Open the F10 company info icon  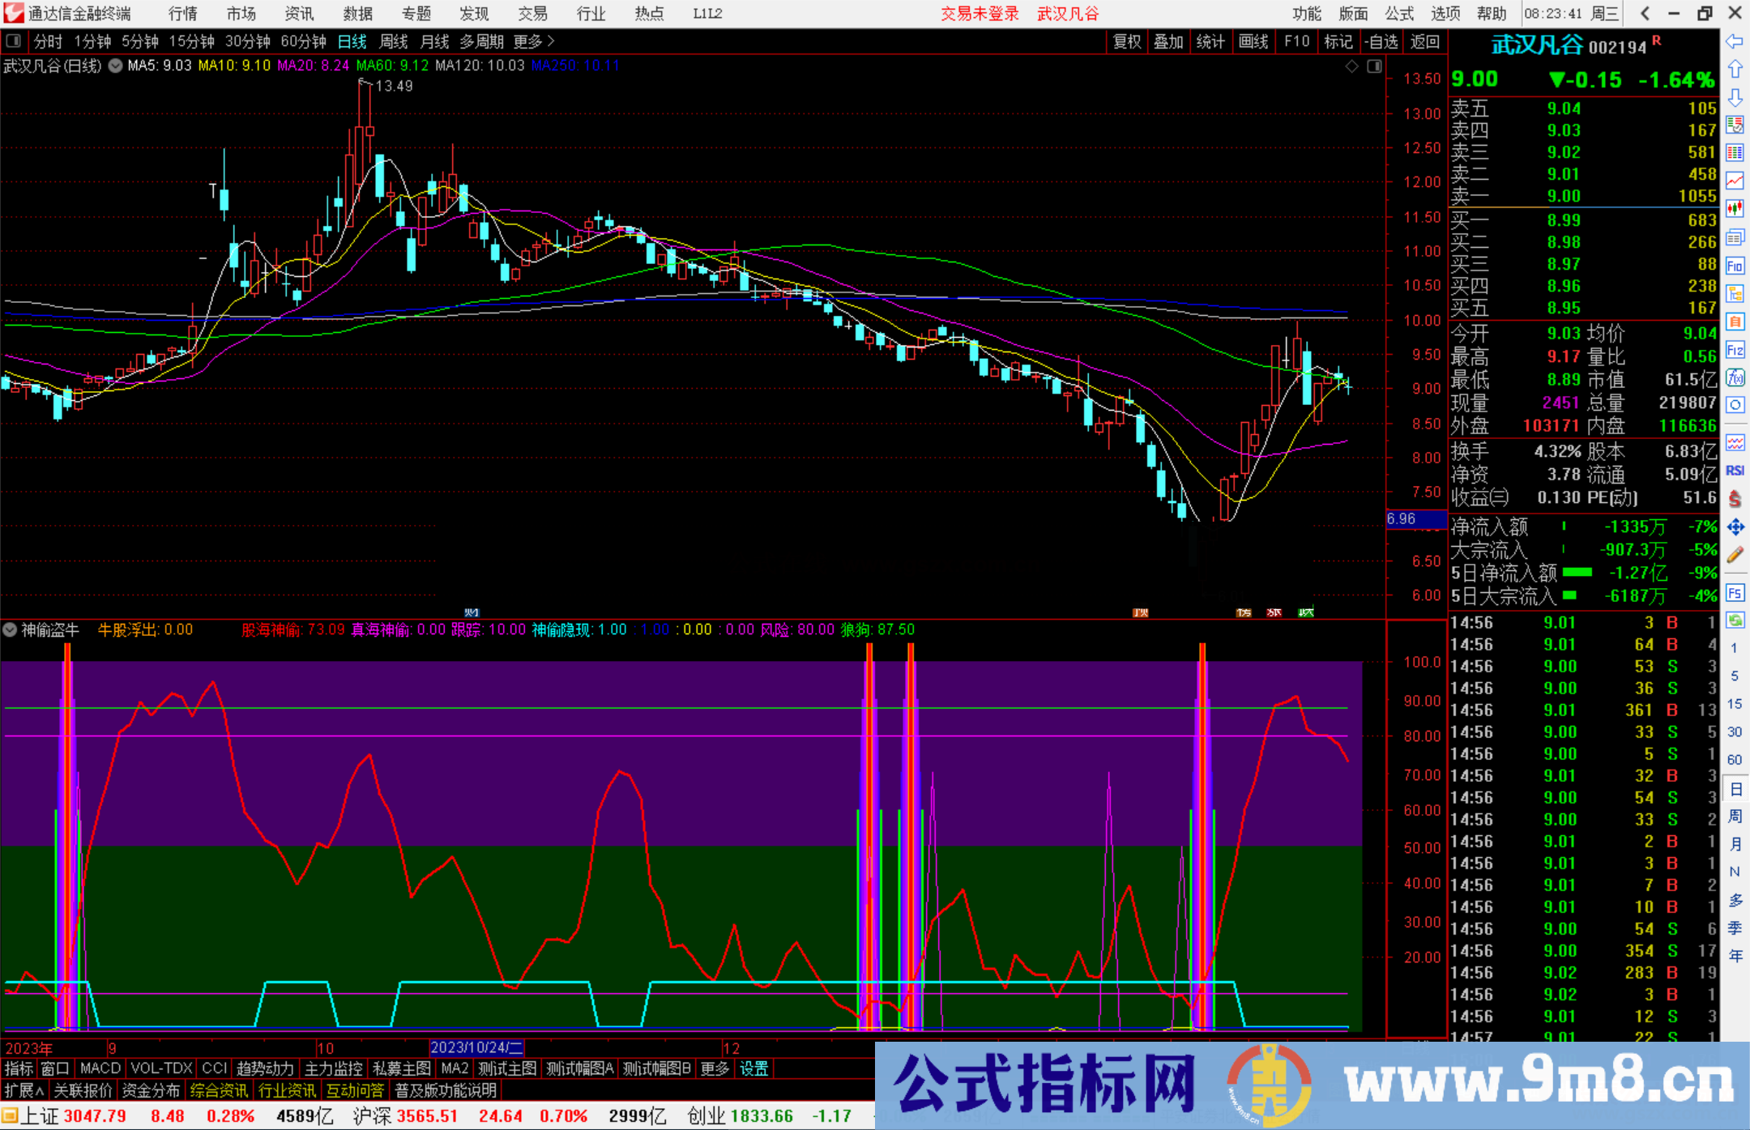pos(1735,264)
